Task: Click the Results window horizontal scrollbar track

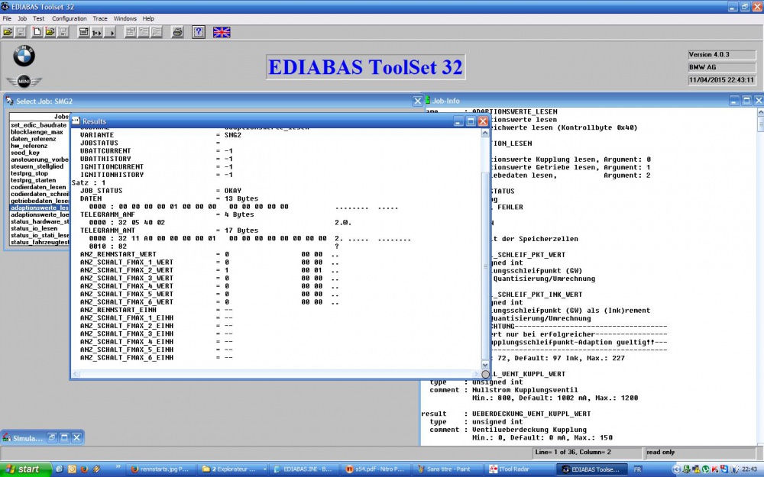Action: click(275, 374)
